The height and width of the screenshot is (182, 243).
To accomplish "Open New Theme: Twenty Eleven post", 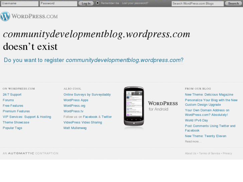I will [x=206, y=136].
